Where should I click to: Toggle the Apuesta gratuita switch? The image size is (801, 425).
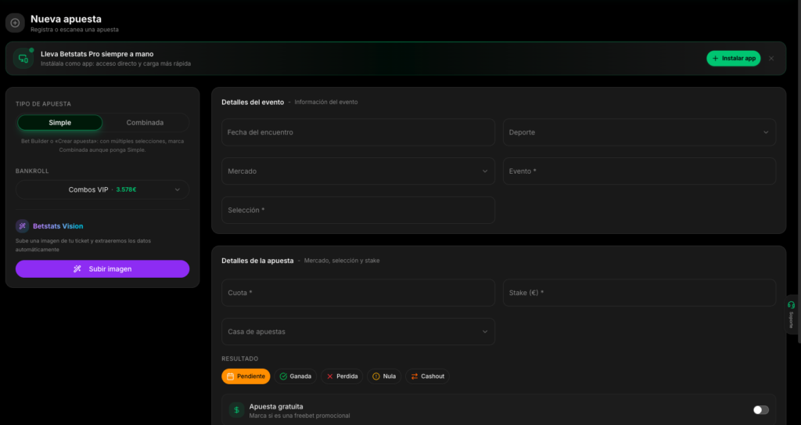(x=760, y=410)
